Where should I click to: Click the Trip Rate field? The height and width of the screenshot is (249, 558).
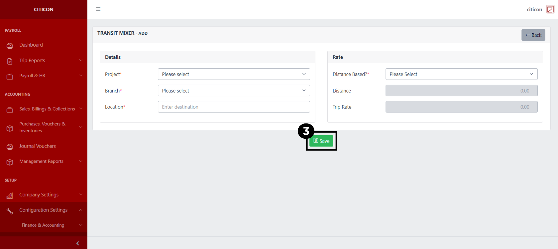tap(461, 107)
